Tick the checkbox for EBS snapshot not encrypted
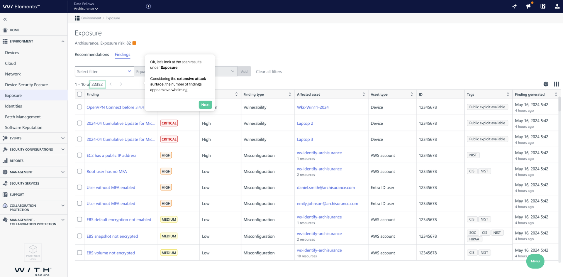 79,236
